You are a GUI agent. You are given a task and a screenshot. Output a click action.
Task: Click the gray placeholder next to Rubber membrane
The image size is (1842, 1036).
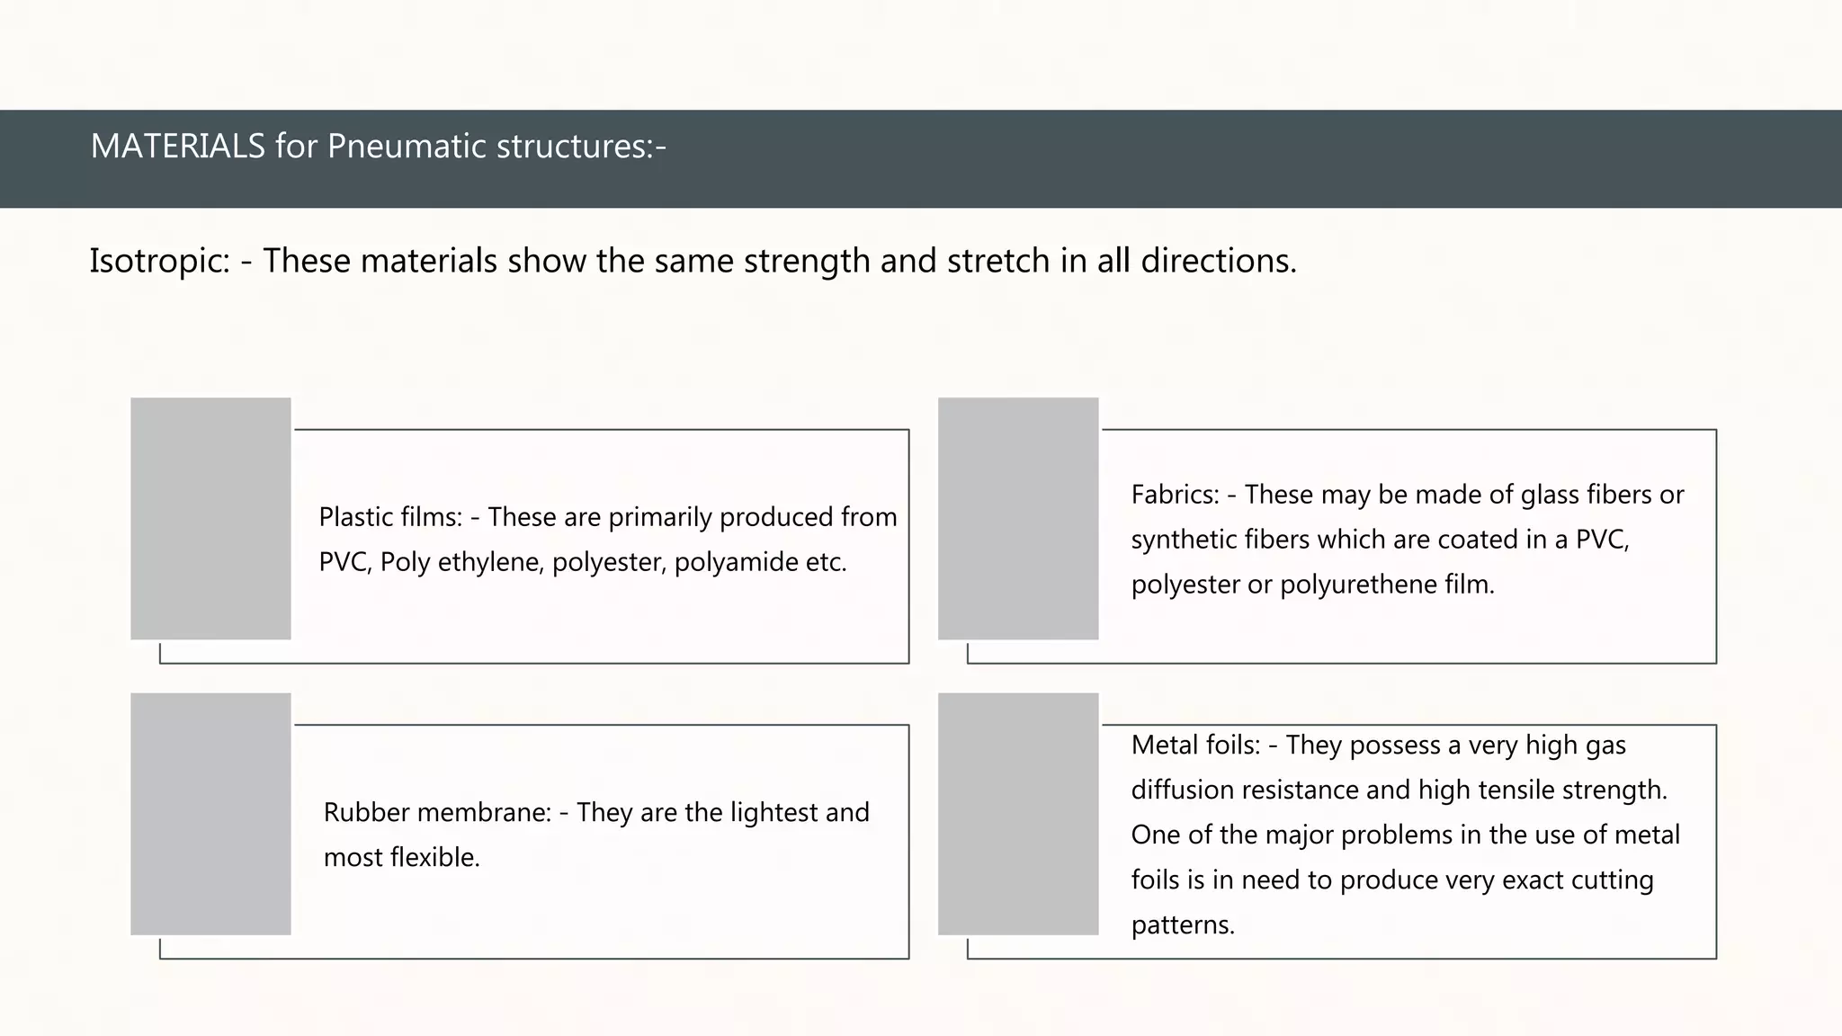210,814
